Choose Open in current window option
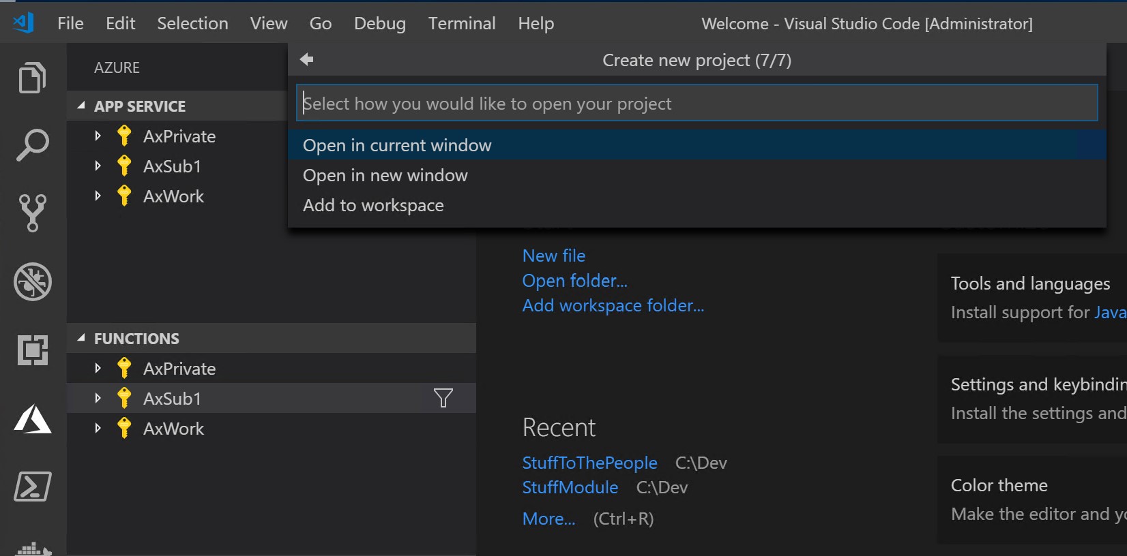Image resolution: width=1127 pixels, height=556 pixels. [697, 145]
